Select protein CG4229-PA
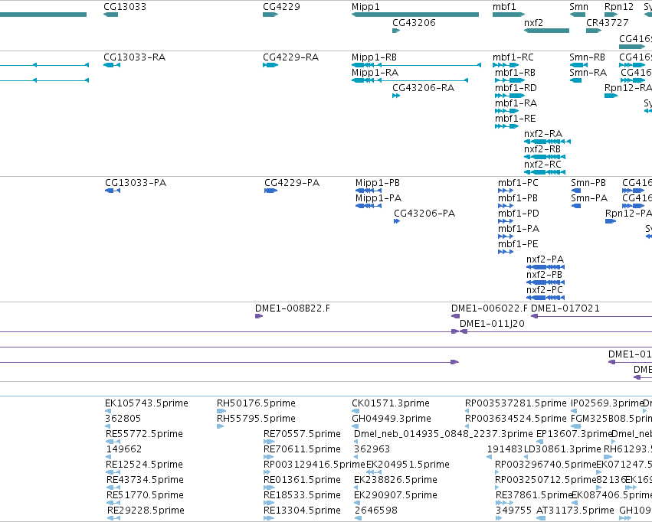Screen dimensions: 652x522 270,191
